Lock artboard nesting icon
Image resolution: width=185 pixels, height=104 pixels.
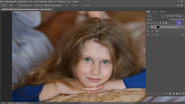point(163,23)
